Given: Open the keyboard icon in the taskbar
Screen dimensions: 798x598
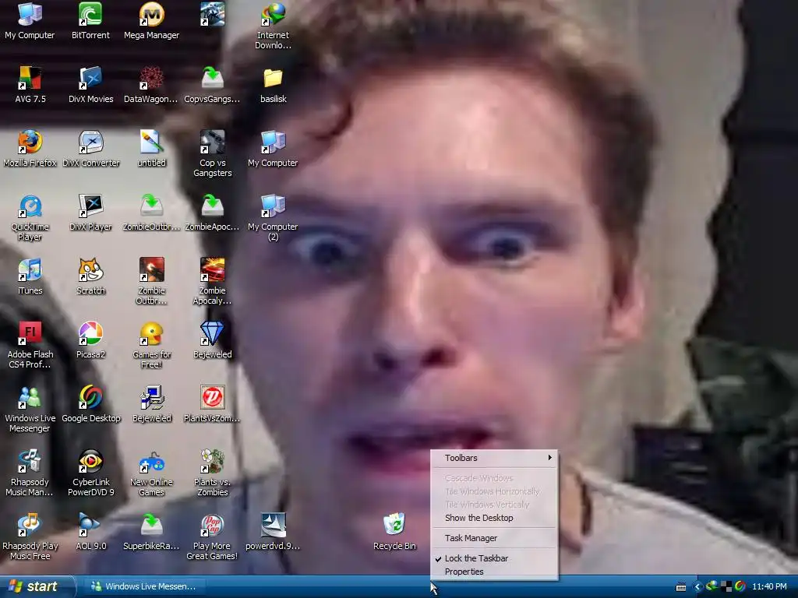Looking at the screenshot, I should click(x=680, y=587).
